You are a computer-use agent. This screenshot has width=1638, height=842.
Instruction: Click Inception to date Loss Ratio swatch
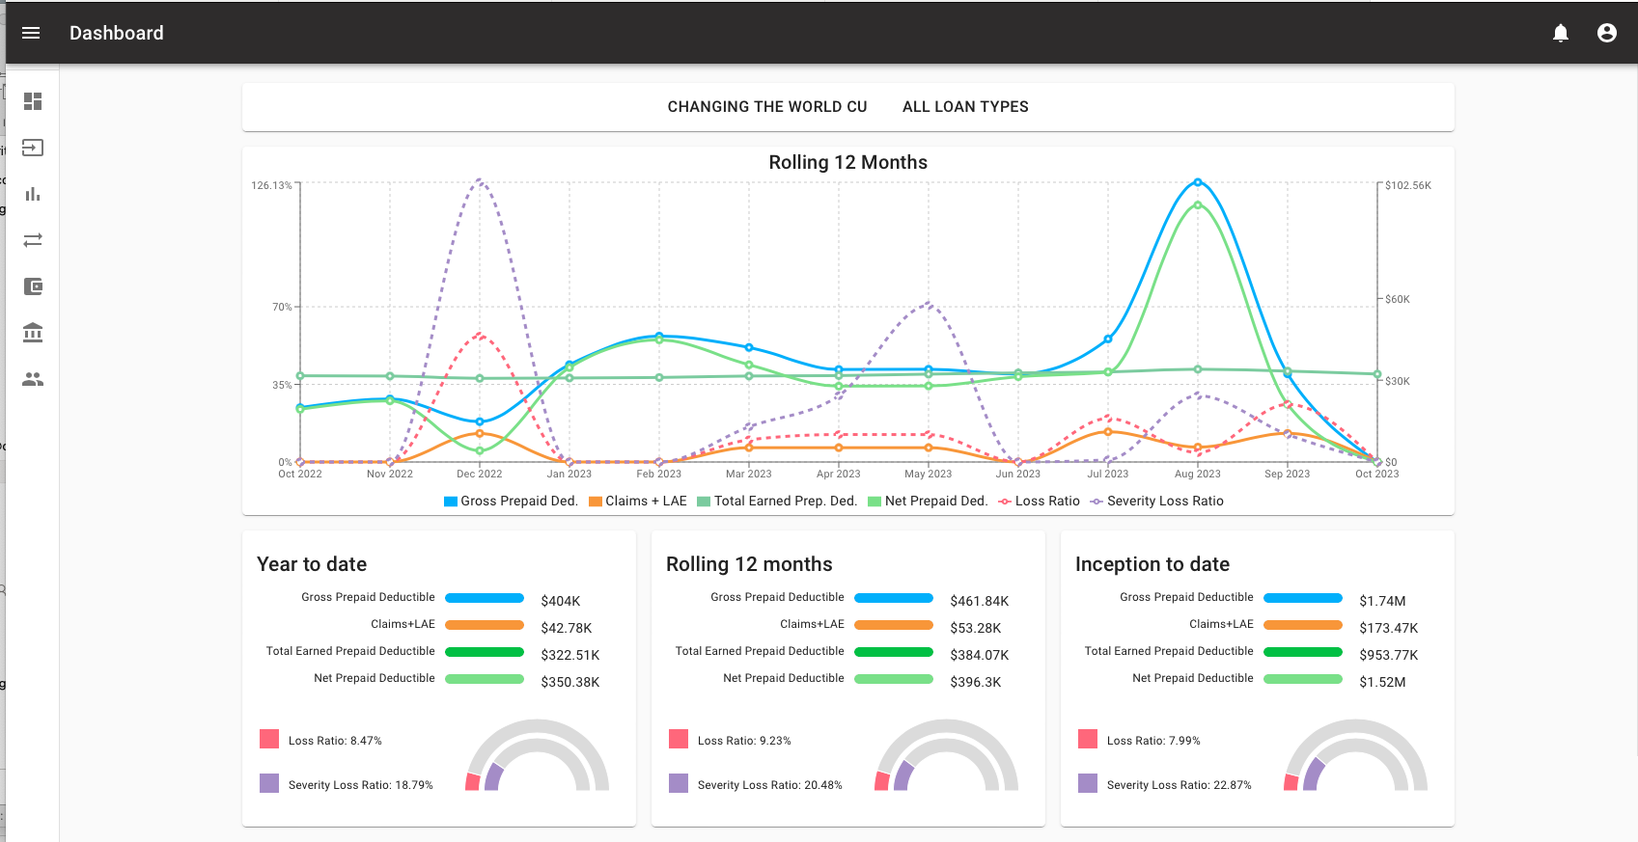(1088, 739)
